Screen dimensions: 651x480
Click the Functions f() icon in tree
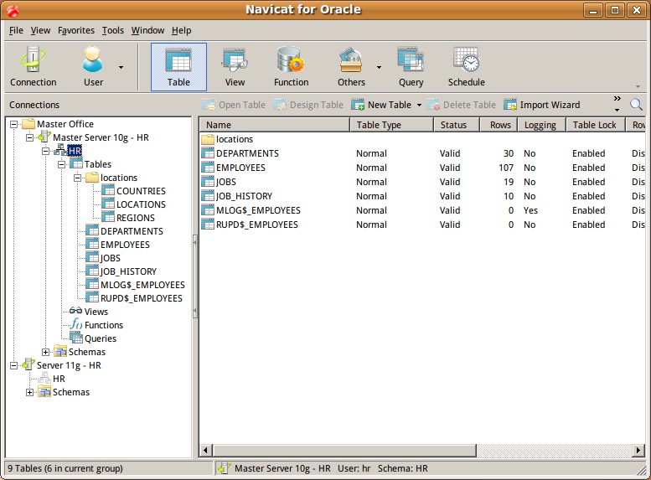pyautogui.click(x=76, y=324)
